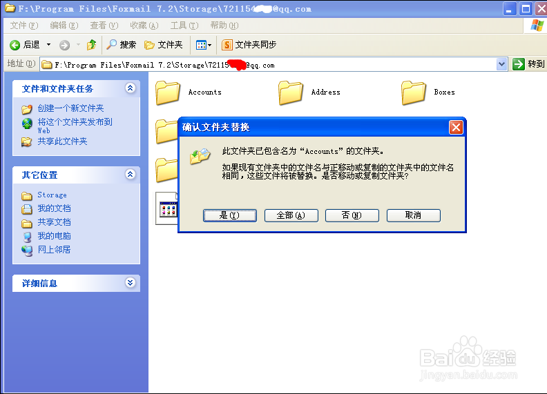Click the 网上邻居 network icon
Image resolution: width=547 pixels, height=394 pixels.
pyautogui.click(x=27, y=250)
